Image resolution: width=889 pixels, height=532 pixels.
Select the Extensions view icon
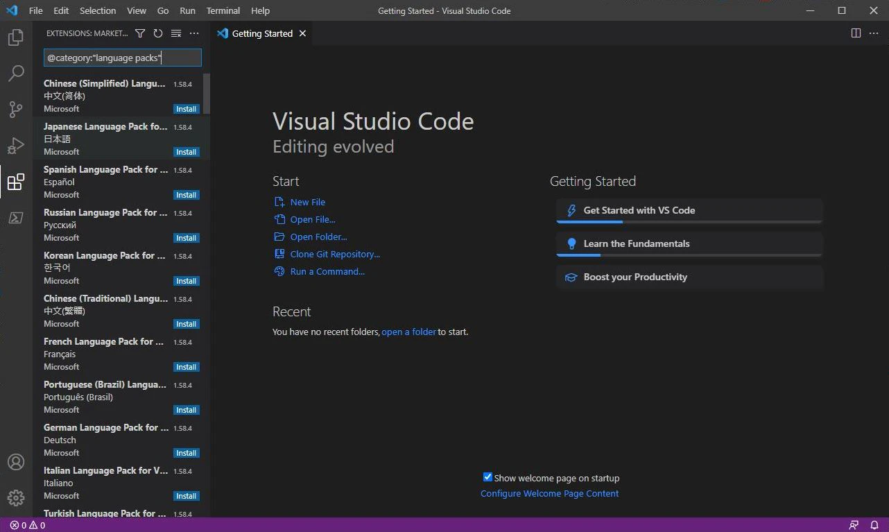[15, 182]
